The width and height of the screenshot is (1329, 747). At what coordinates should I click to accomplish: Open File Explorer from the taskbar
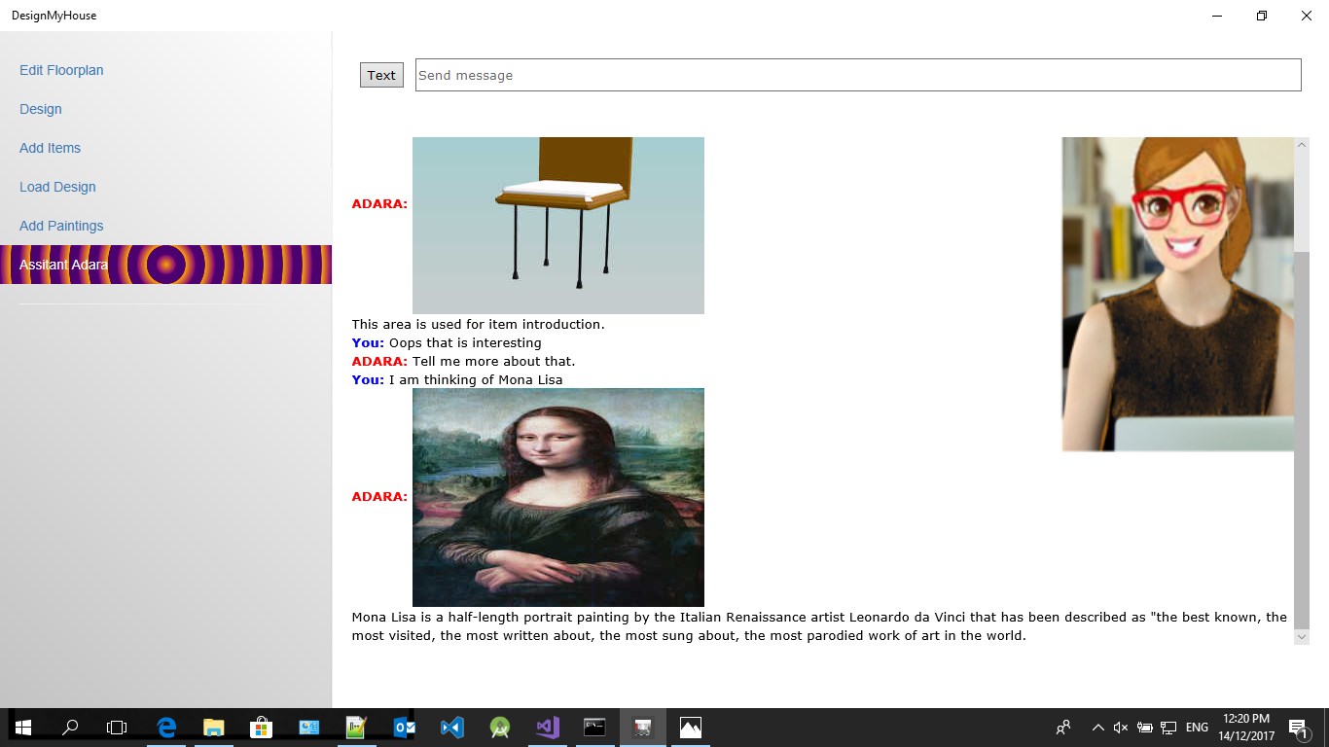(x=214, y=728)
